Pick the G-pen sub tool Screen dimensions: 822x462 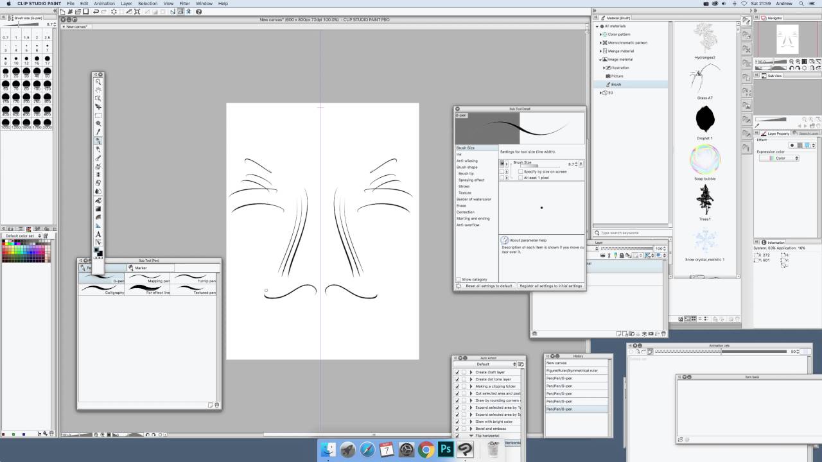coord(102,278)
